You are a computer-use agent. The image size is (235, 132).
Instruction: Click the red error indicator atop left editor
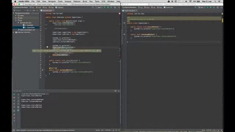[x=119, y=14]
